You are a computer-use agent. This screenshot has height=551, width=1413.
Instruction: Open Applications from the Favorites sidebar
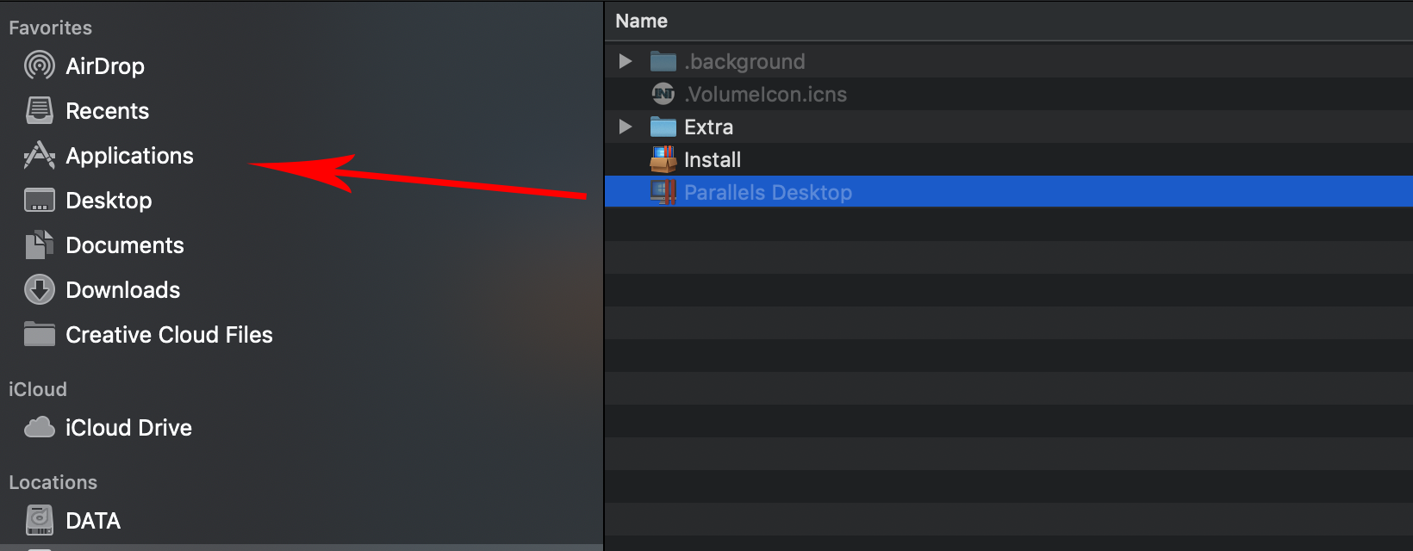tap(129, 156)
